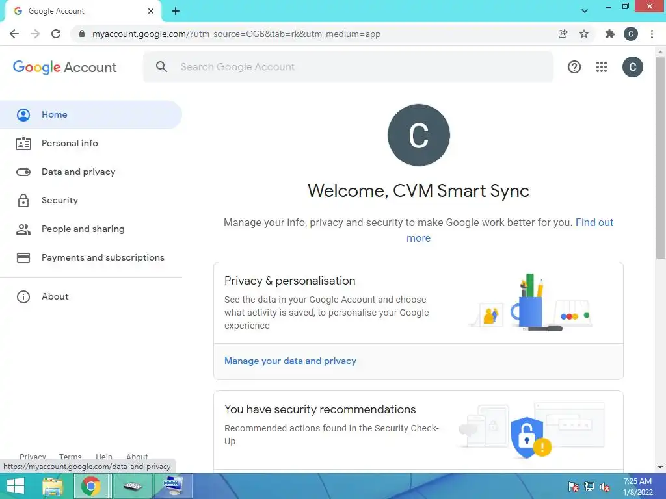Click the People and sharing icon
Viewport: 666px width, 499px height.
[x=23, y=229]
